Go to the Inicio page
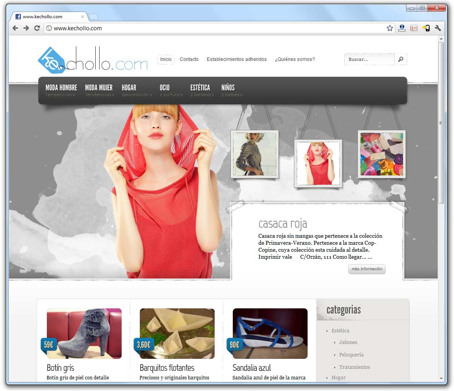The image size is (454, 391). tap(166, 59)
